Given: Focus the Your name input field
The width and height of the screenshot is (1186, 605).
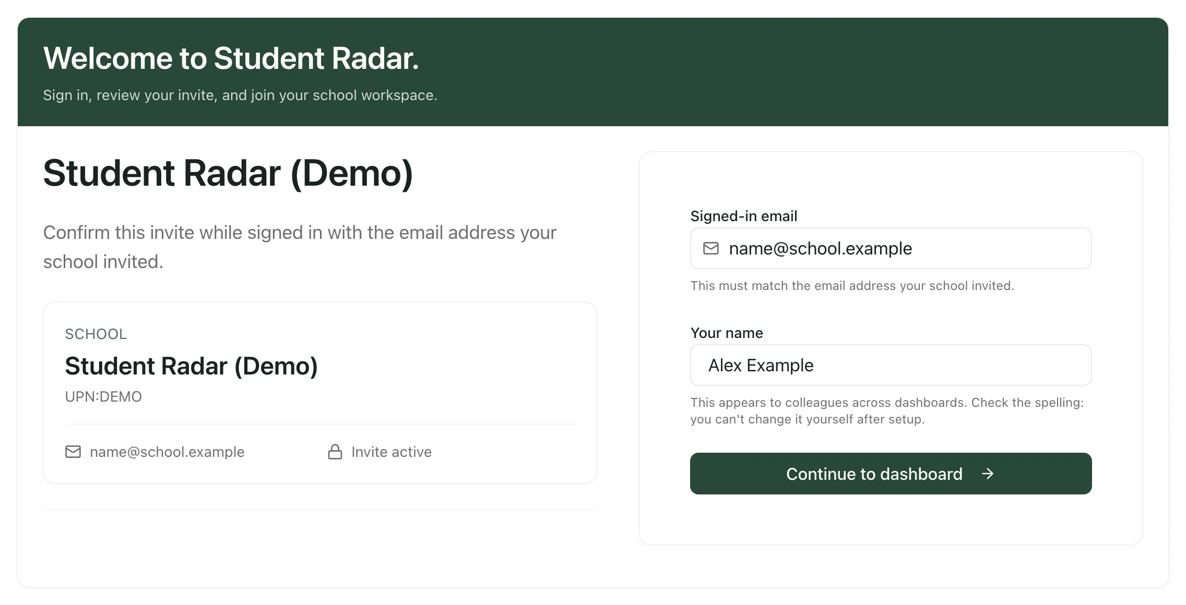Looking at the screenshot, I should point(891,365).
